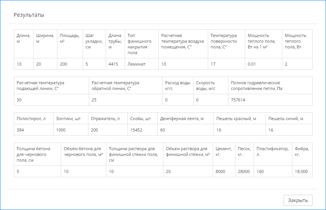This screenshot has width=326, height=210.
Task: Click the Зонтики quantity 1000
Action: pos(61,130)
